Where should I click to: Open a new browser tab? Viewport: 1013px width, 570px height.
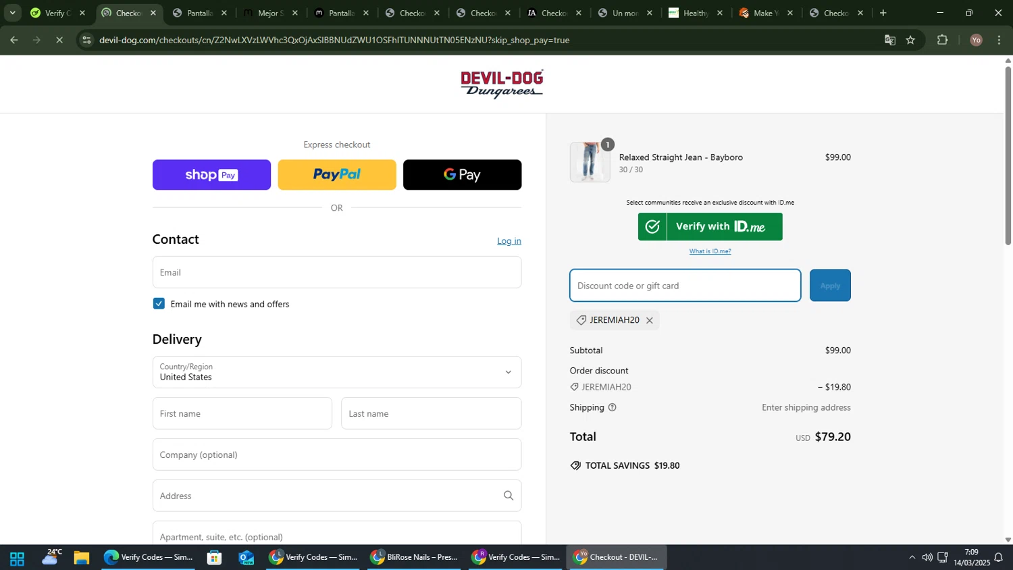[883, 13]
